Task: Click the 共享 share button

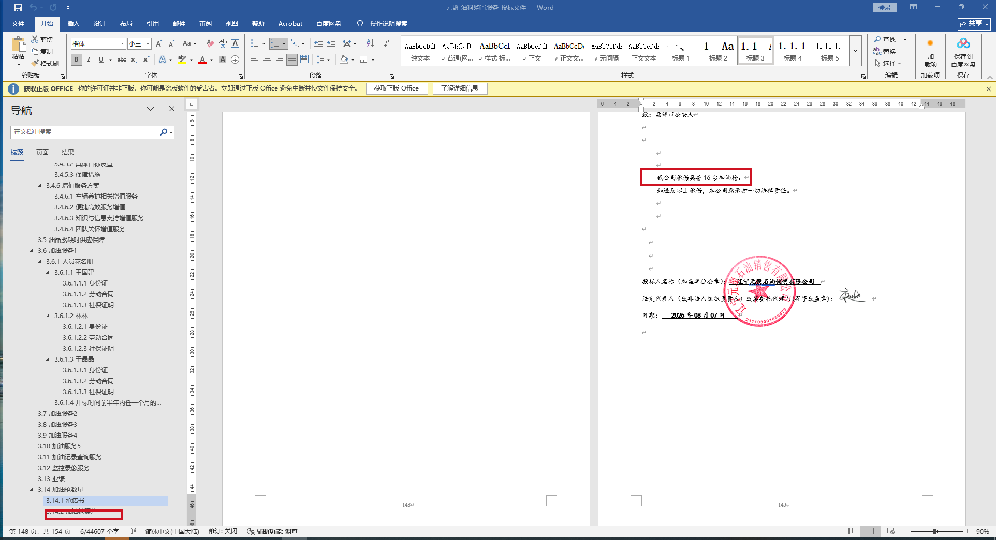Action: click(x=974, y=24)
